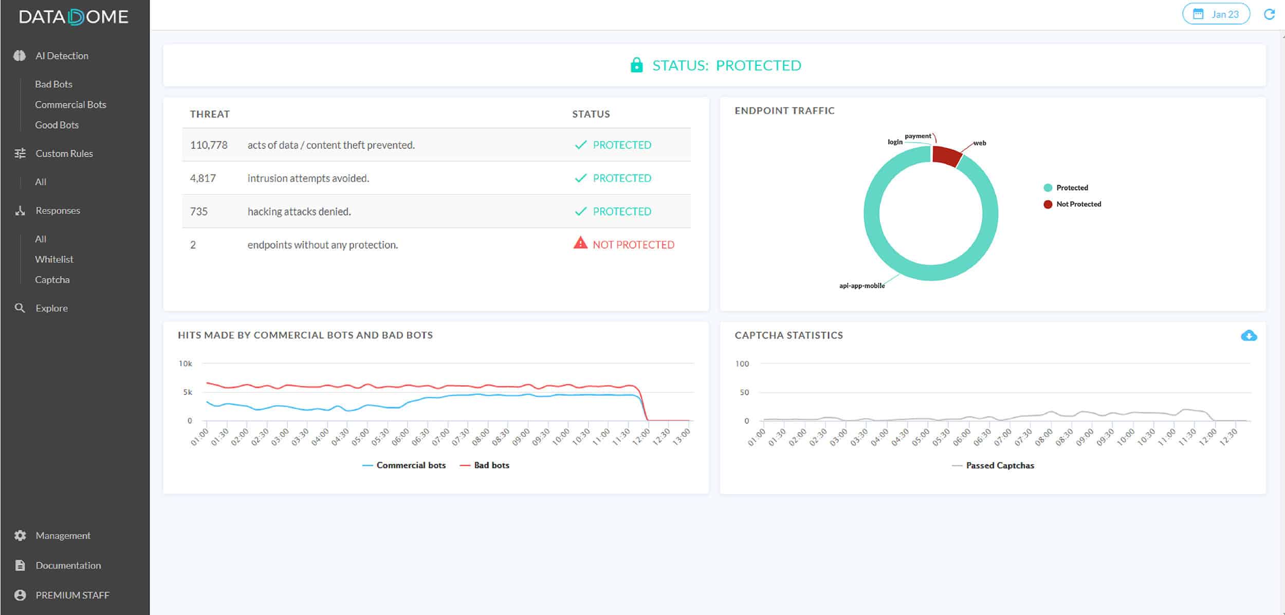The height and width of the screenshot is (615, 1285).
Task: Open the Captcha responses page
Action: 52,279
